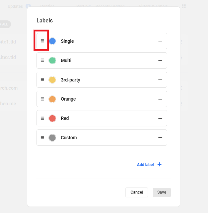Viewport: 208px width, 213px height.
Task: Remove the Single label with minus icon
Action: (160, 41)
